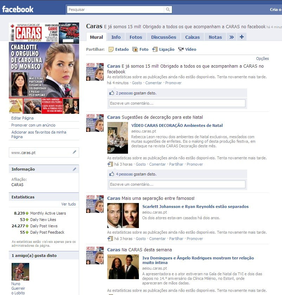This screenshot has height=295, width=282.
Task: Click the Natal decoration video thumbnail
Action: pyautogui.click(x=117, y=138)
